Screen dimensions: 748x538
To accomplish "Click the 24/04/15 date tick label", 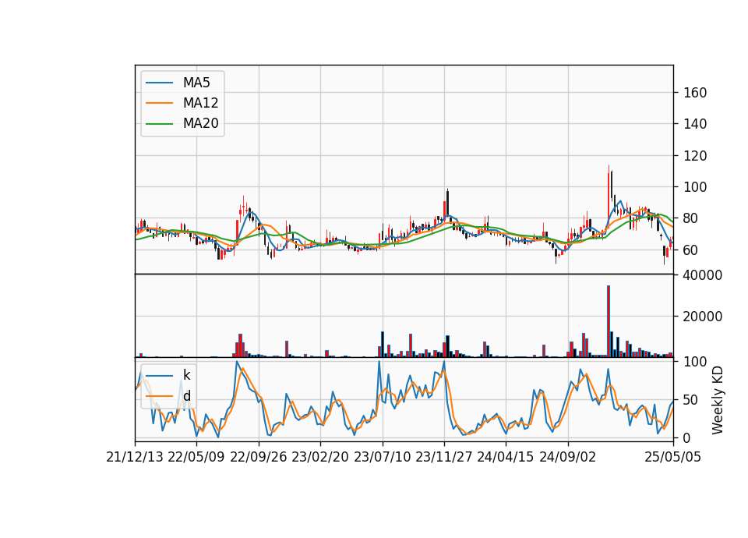I will click(x=505, y=457).
